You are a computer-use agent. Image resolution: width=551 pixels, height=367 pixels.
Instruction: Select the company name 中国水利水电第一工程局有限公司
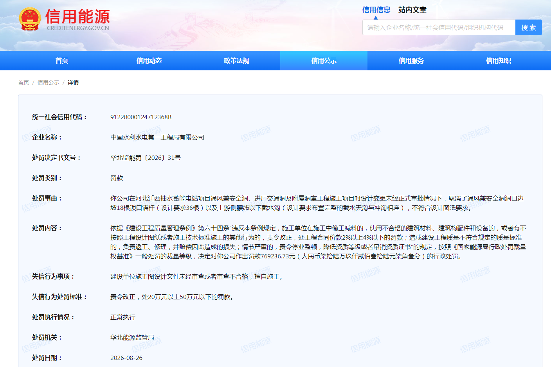157,138
